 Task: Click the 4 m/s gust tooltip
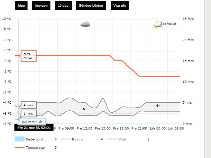(28, 105)
